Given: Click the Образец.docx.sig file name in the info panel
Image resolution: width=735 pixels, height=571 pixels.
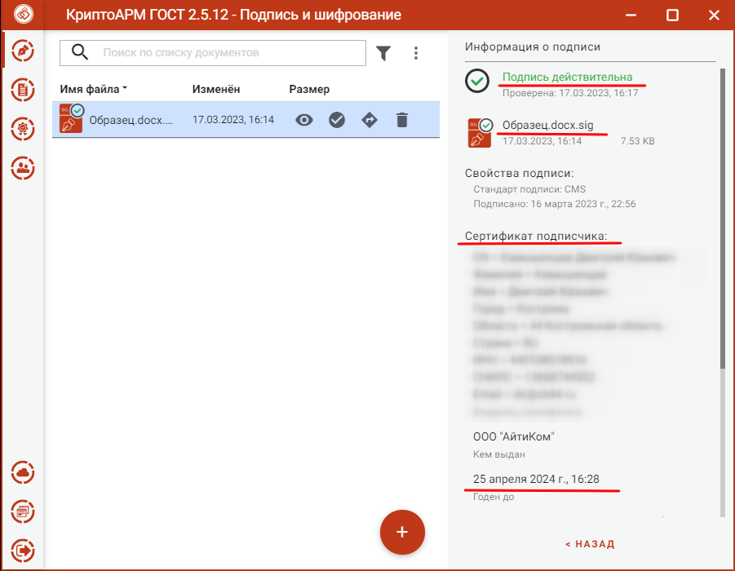Looking at the screenshot, I should click(x=547, y=125).
